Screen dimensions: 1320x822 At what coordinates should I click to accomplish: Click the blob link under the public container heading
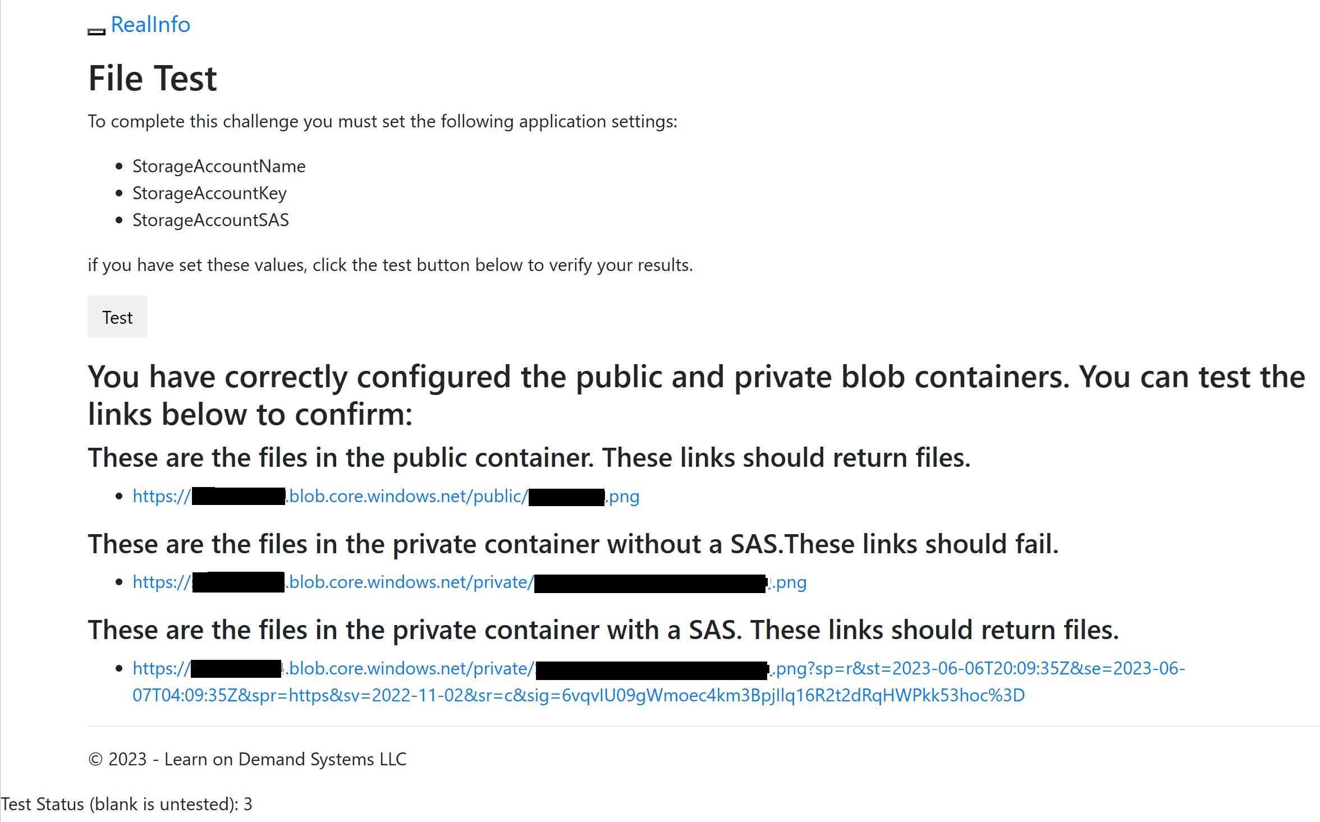[386, 496]
